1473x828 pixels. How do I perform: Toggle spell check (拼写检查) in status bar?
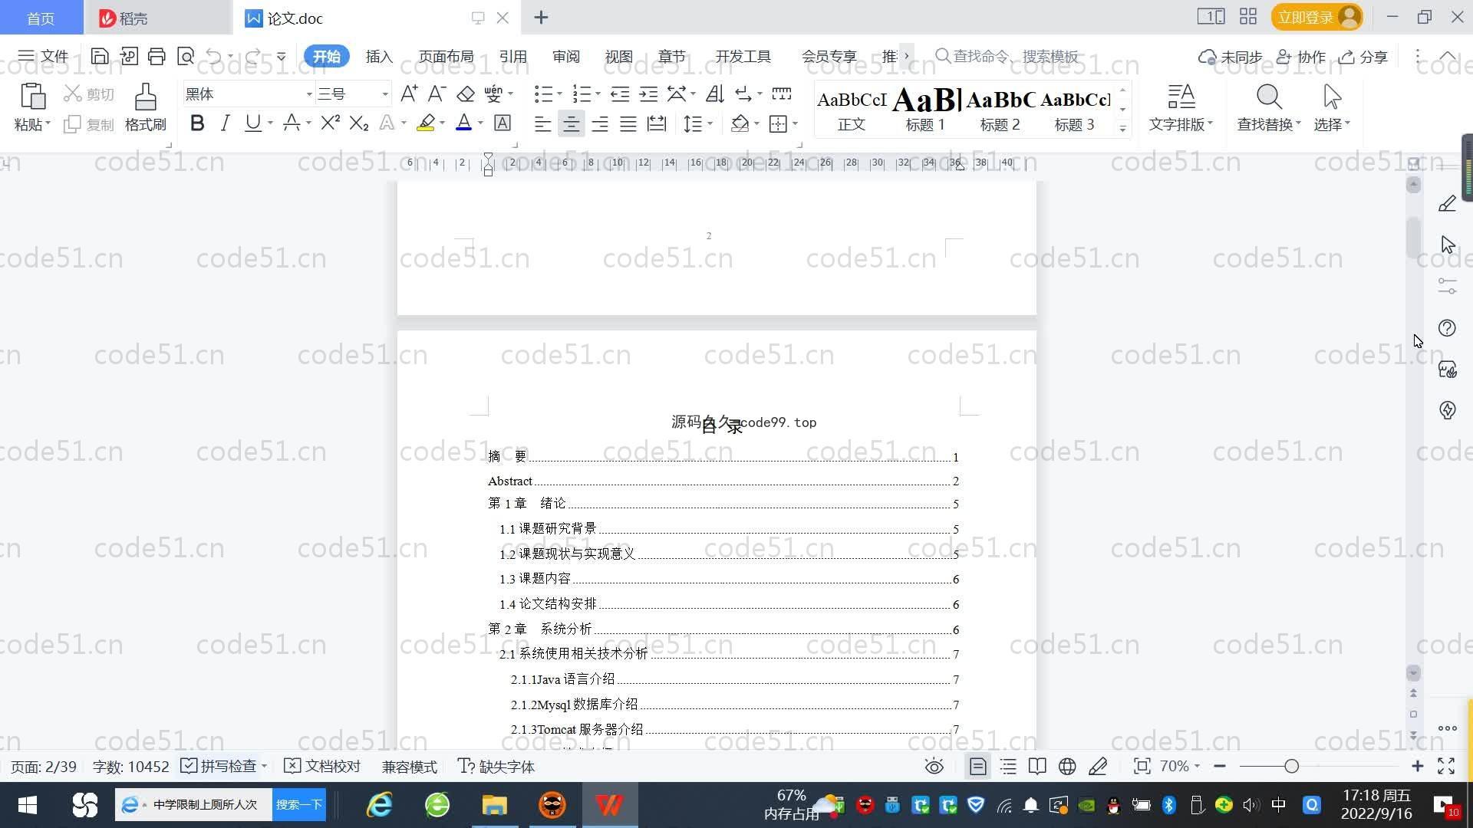(219, 767)
